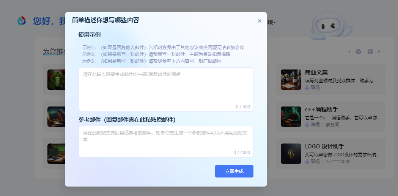Click the user icon beside 177****0090
The image size is (398, 196).
(307, 161)
